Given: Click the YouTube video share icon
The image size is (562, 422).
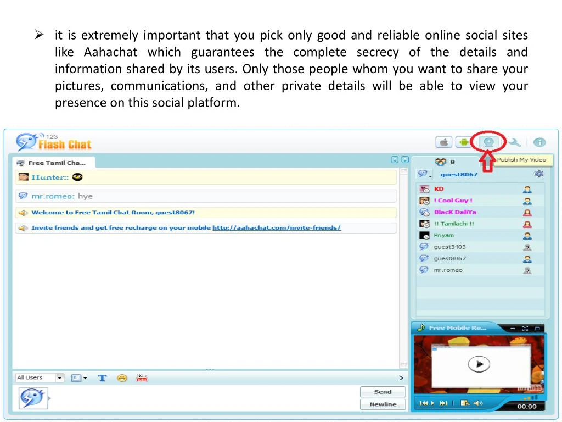Looking at the screenshot, I should click(x=142, y=378).
